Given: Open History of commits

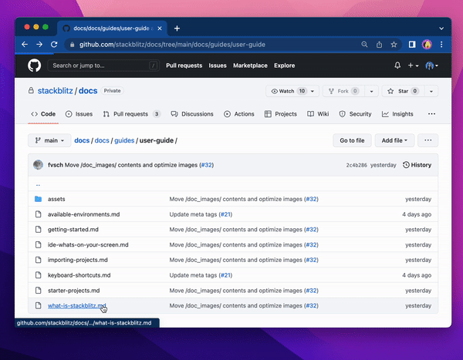Looking at the screenshot, I should pyautogui.click(x=417, y=165).
